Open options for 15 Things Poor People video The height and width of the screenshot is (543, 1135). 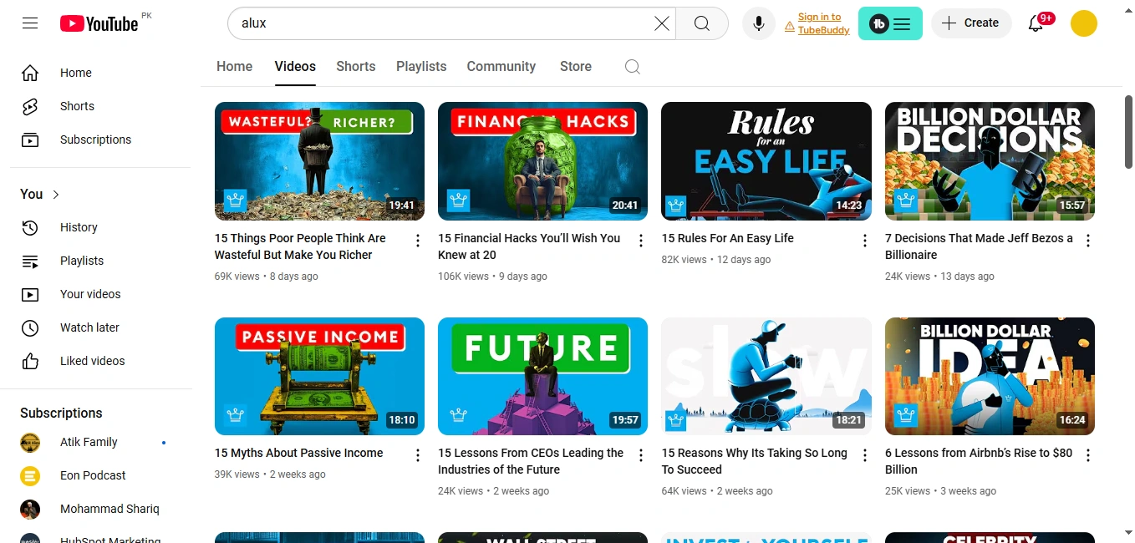tap(418, 241)
